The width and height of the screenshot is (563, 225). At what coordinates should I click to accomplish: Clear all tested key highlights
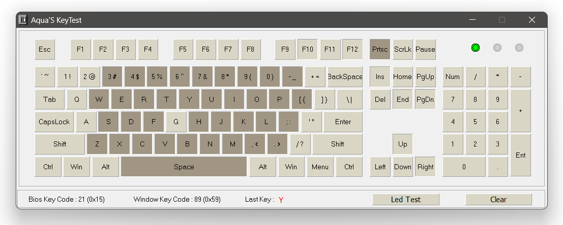click(498, 200)
